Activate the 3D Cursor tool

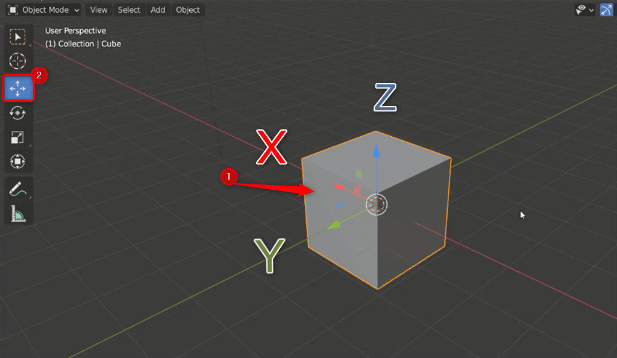pos(18,61)
